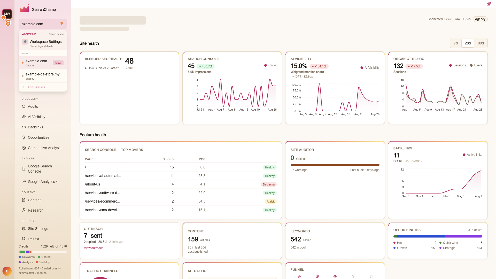Click the Quick wins count row
The image size is (496, 279).
pyautogui.click(x=461, y=243)
